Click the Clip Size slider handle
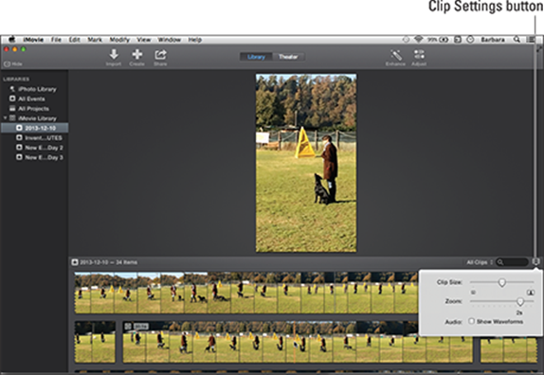544x375 pixels. point(501,282)
